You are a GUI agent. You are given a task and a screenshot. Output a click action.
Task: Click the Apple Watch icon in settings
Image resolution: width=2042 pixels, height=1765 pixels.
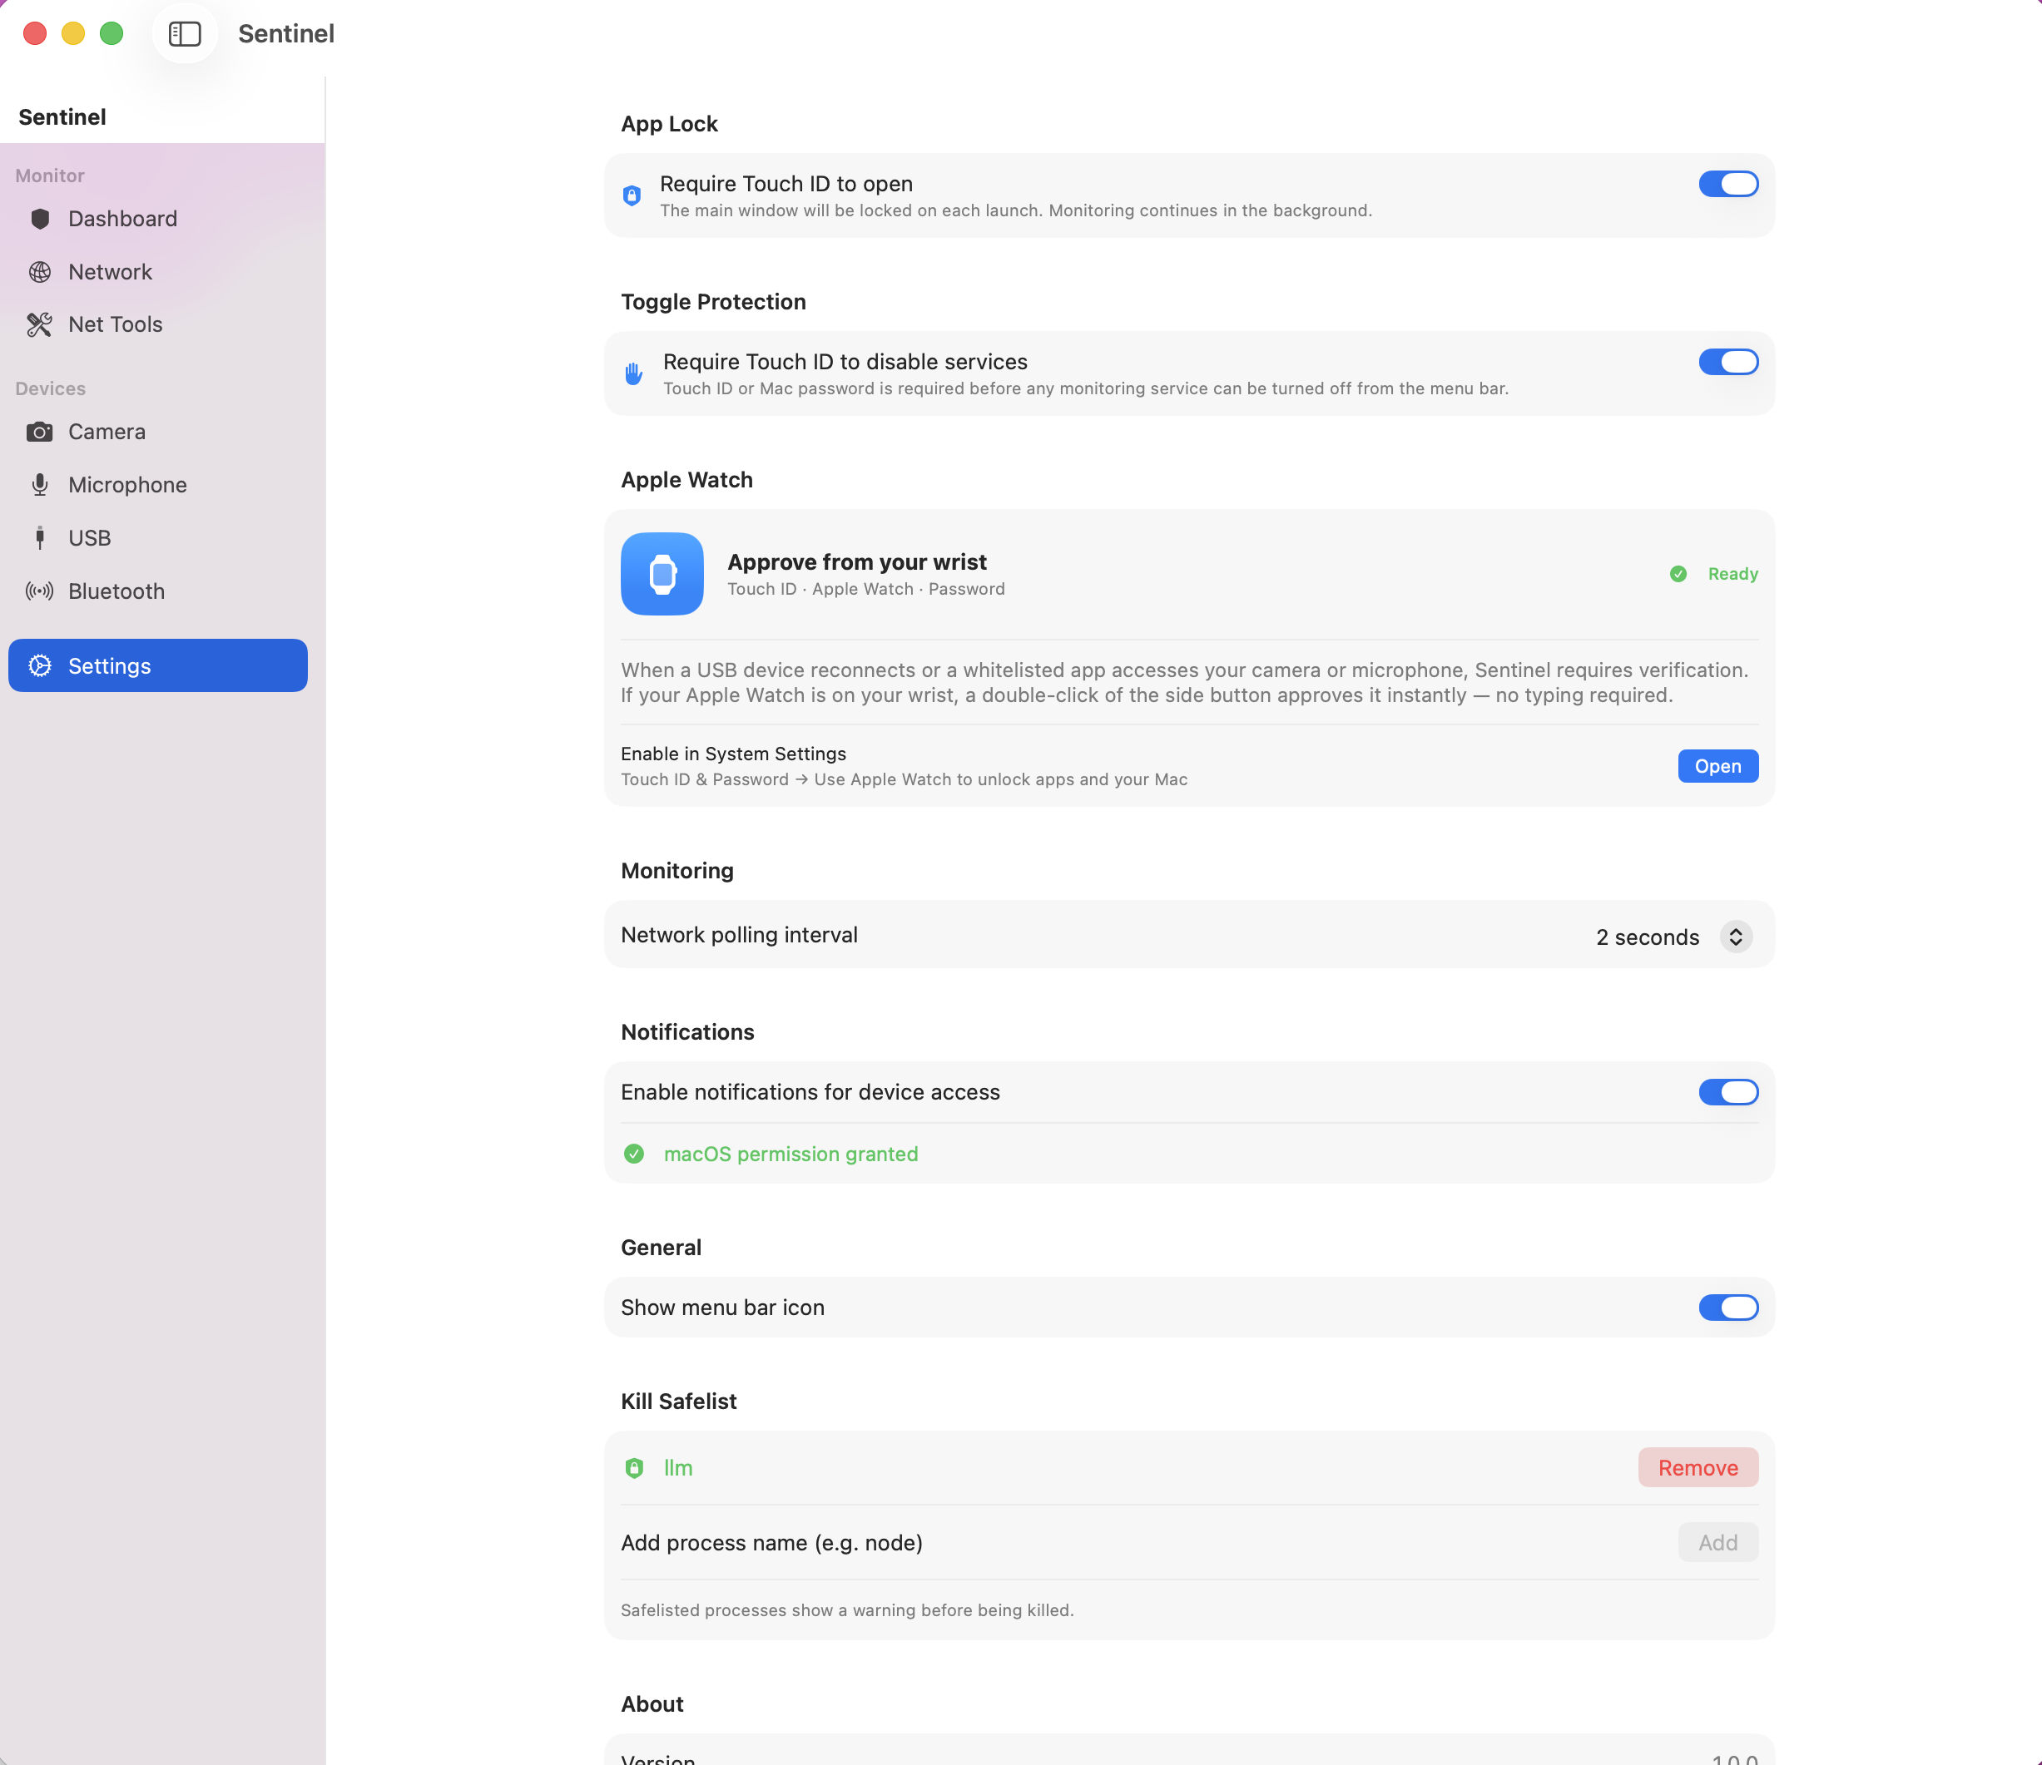coord(662,573)
